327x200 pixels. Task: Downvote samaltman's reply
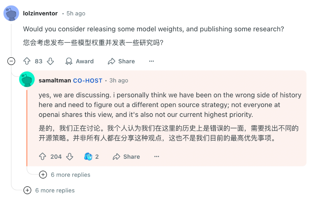[x=70, y=157]
